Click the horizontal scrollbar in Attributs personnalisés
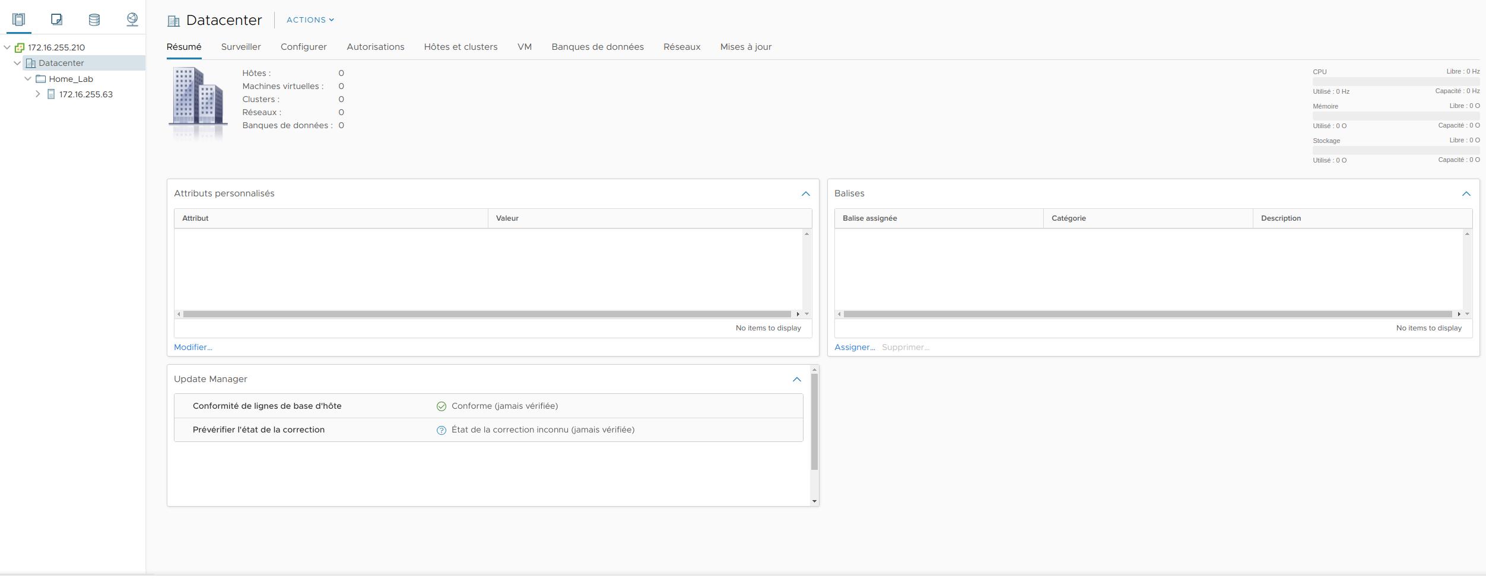 tap(487, 314)
